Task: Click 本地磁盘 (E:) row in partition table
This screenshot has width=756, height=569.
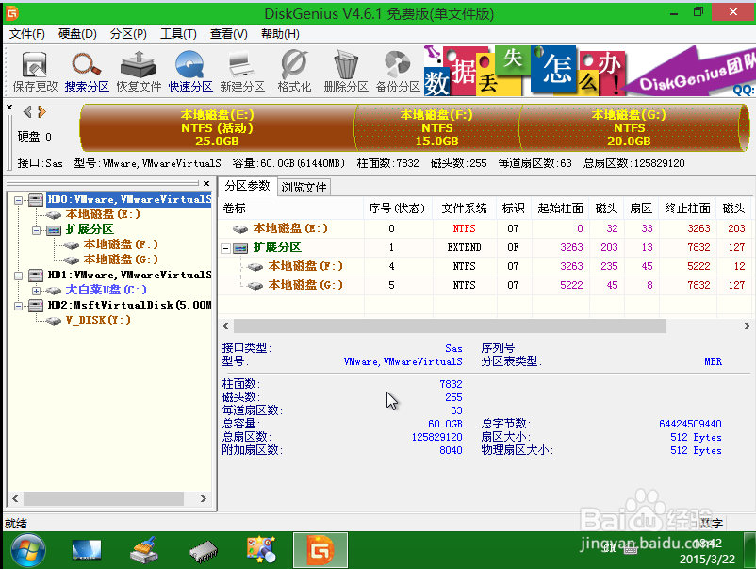Action: point(487,228)
